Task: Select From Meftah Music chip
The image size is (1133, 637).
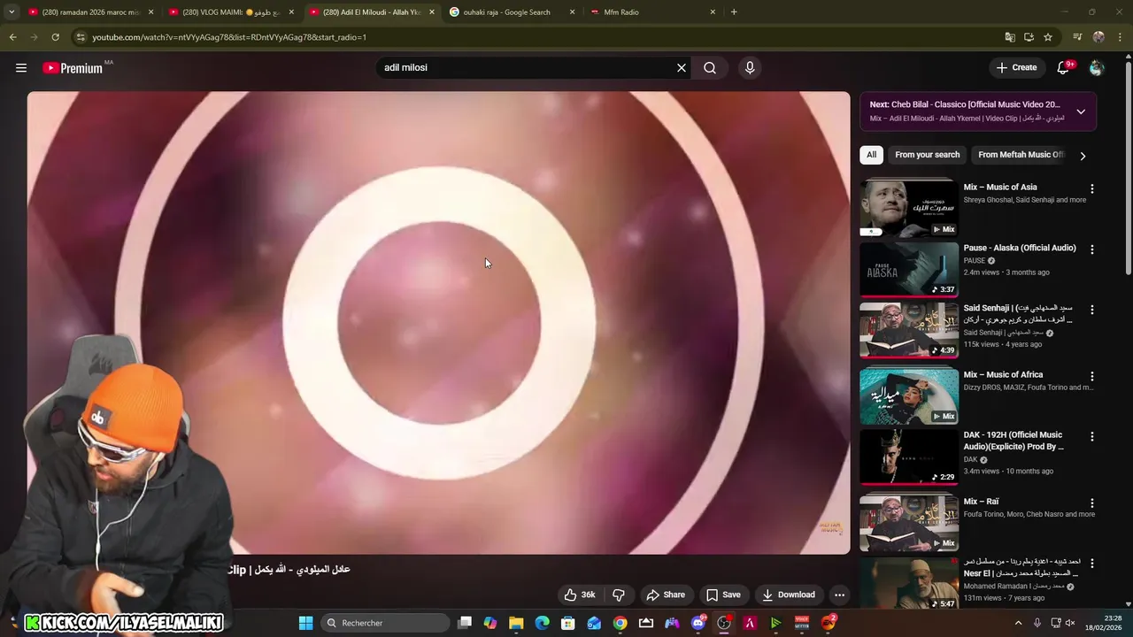Action: (x=1020, y=155)
